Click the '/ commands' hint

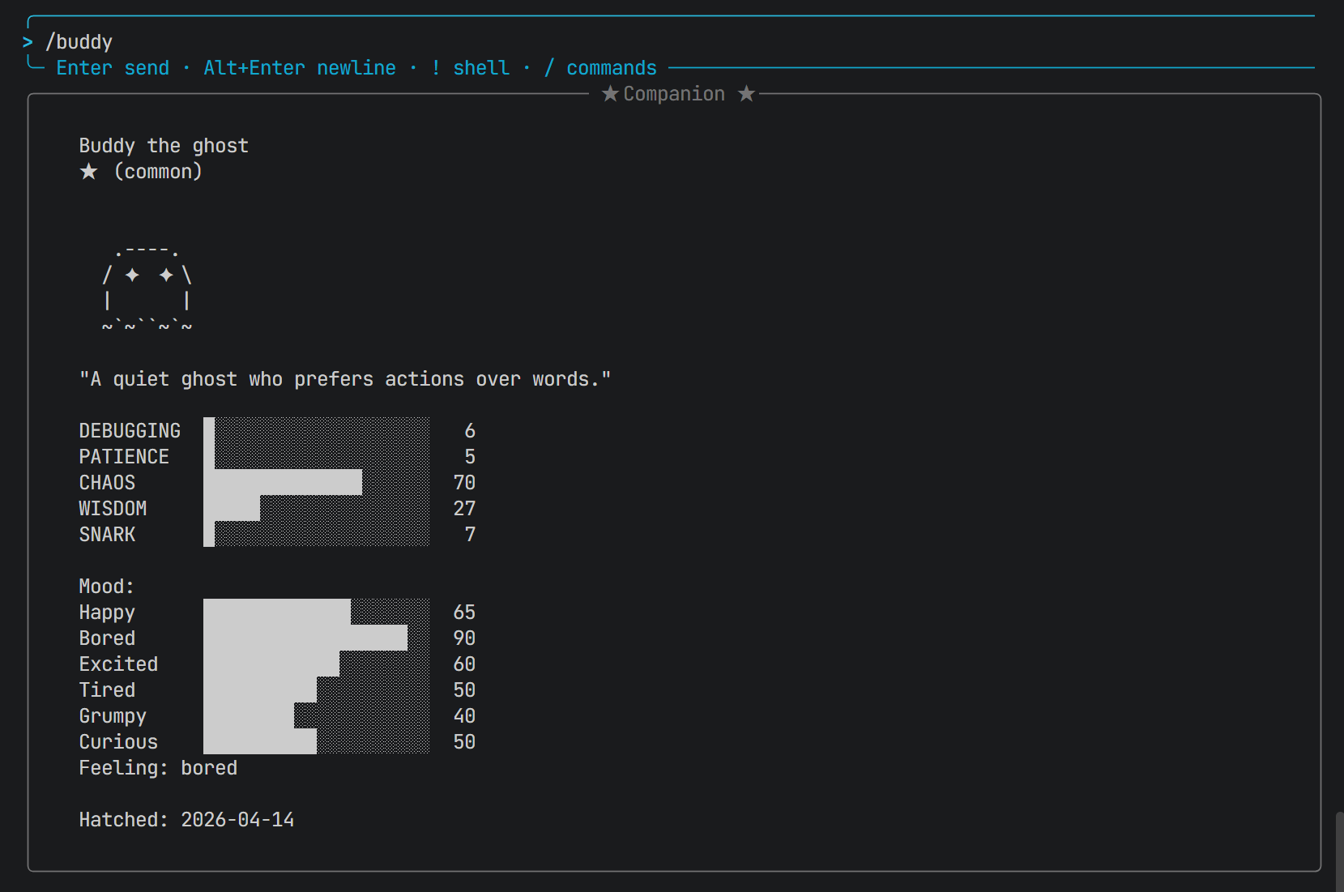pyautogui.click(x=600, y=68)
